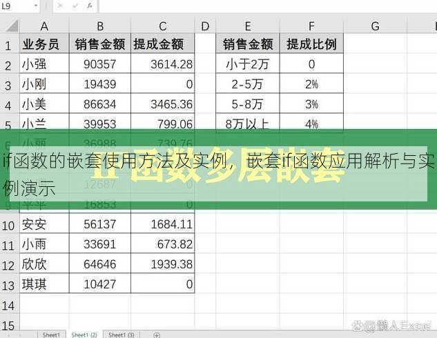Click header cell 提成金额
Viewport: 437px width, 338px height.
pos(163,44)
